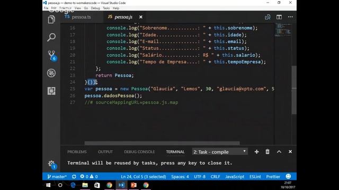
Task: Open Cortana search circle on taskbar
Action: tap(60, 185)
